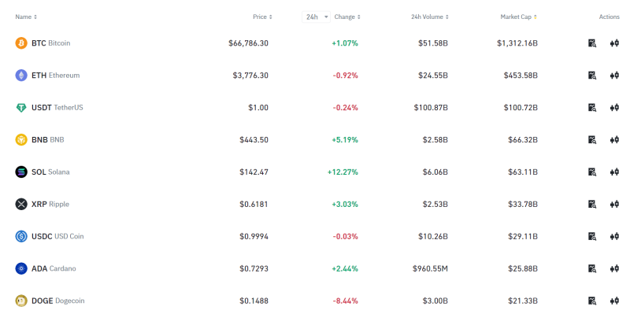Viewport: 630px width, 314px height.
Task: Open trade candlestick icon for BNB row
Action: pos(614,140)
